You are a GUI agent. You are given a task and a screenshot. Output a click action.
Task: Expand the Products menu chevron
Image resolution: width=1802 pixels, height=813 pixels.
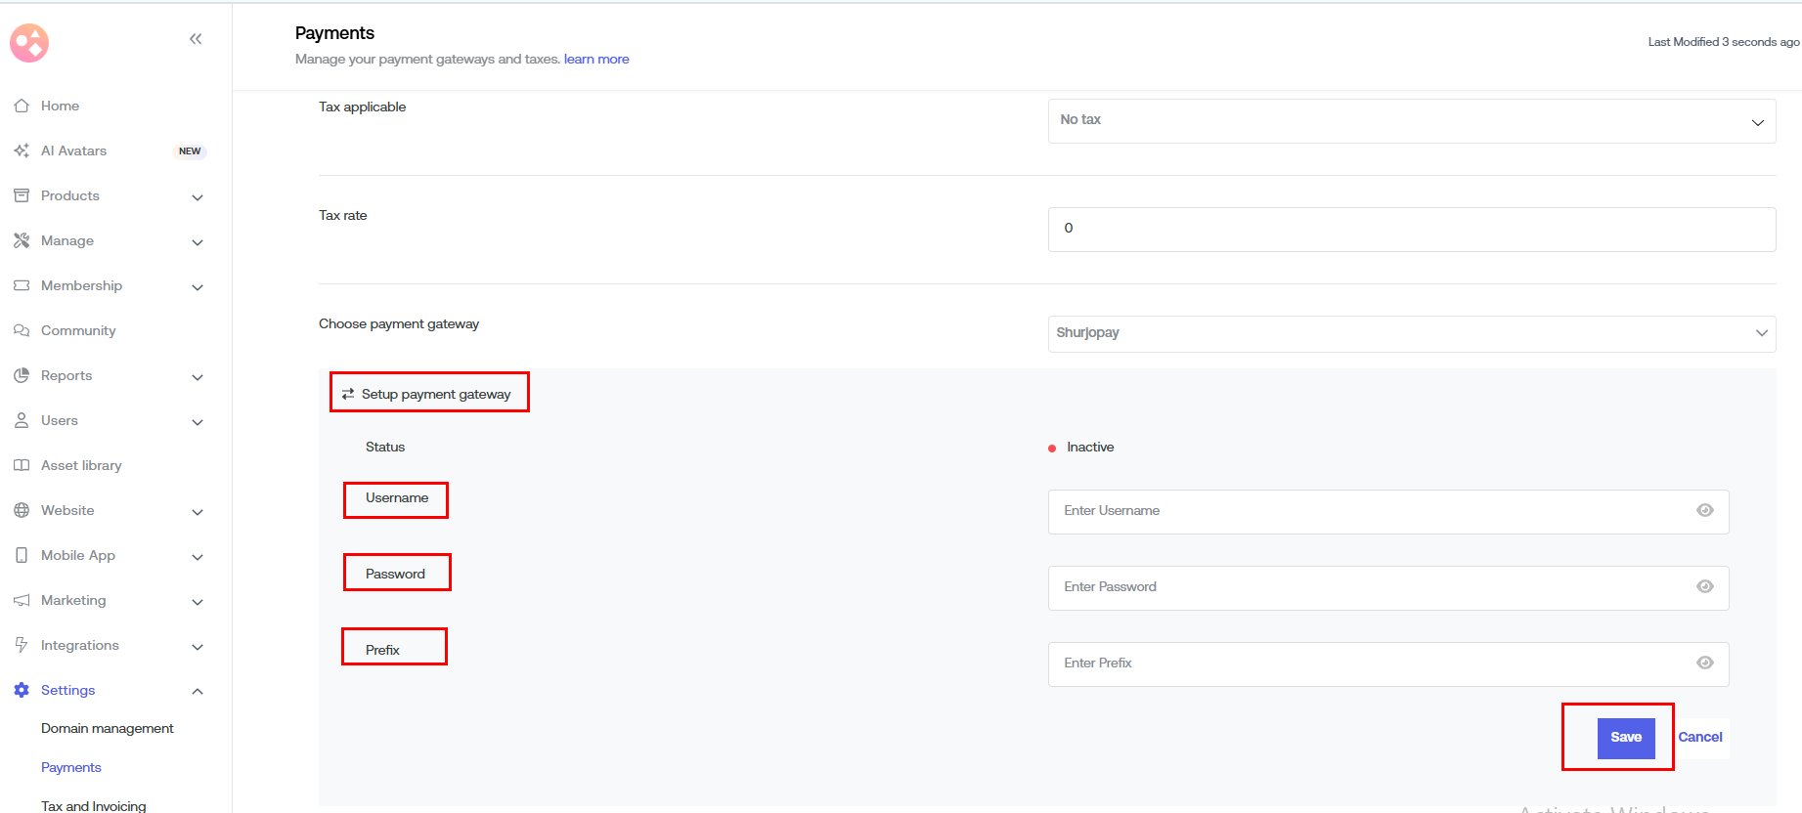coord(198,196)
